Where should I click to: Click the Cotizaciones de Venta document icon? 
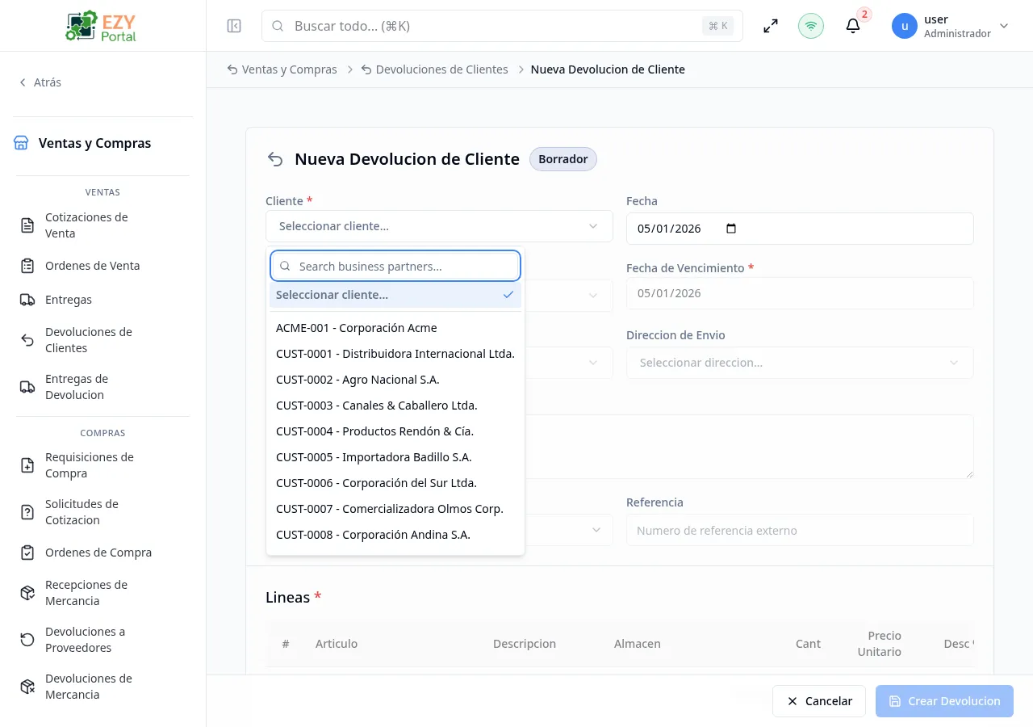tap(27, 225)
